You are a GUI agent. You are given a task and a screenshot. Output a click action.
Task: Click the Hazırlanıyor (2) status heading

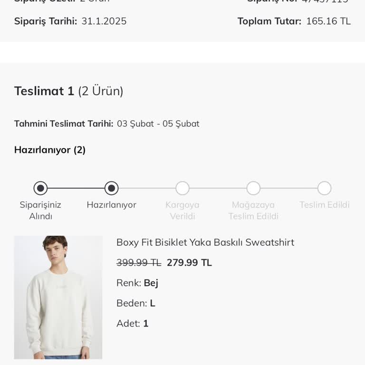(50, 150)
